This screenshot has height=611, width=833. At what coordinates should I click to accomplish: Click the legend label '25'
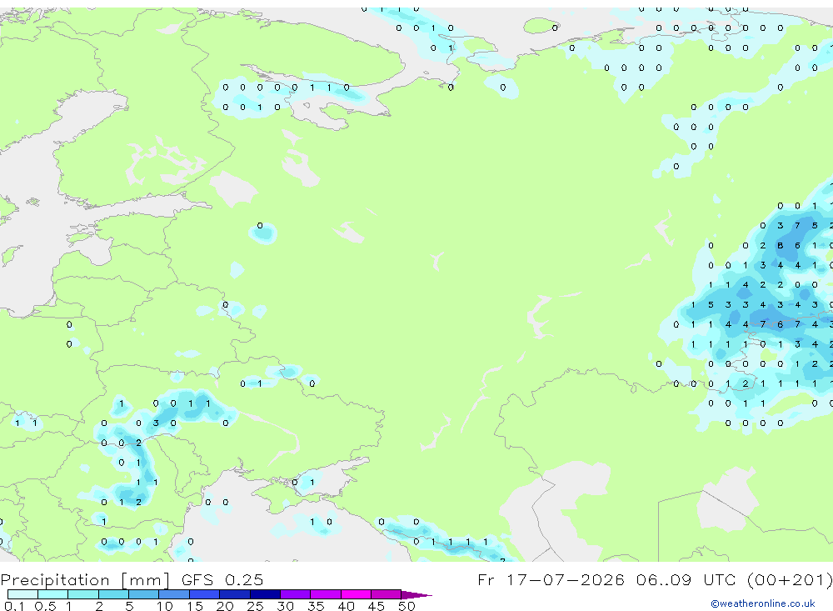click(x=255, y=606)
